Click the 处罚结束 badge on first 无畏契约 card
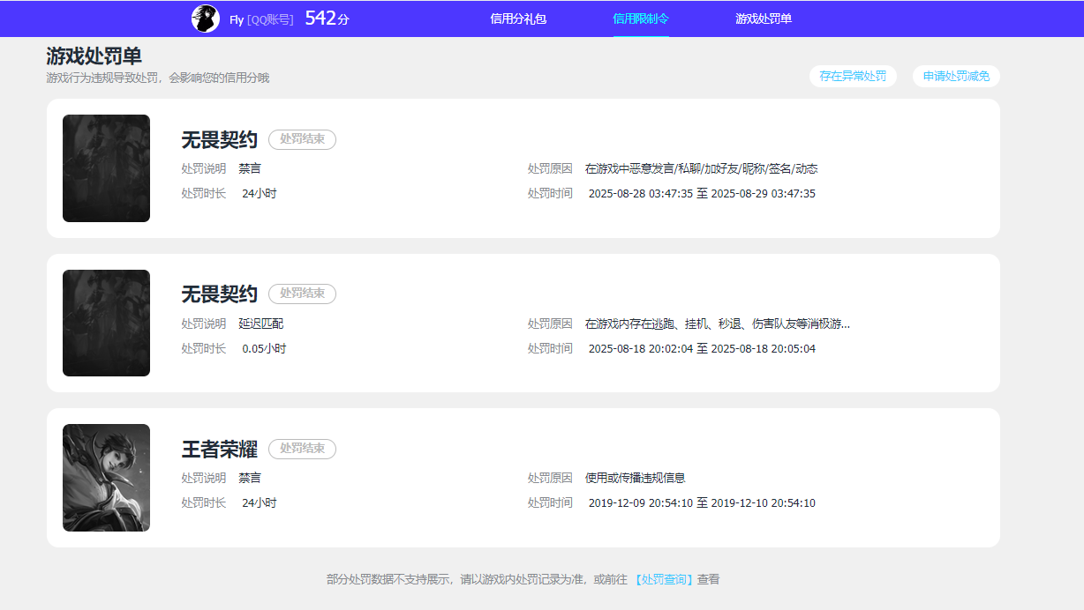This screenshot has width=1084, height=610. (302, 139)
